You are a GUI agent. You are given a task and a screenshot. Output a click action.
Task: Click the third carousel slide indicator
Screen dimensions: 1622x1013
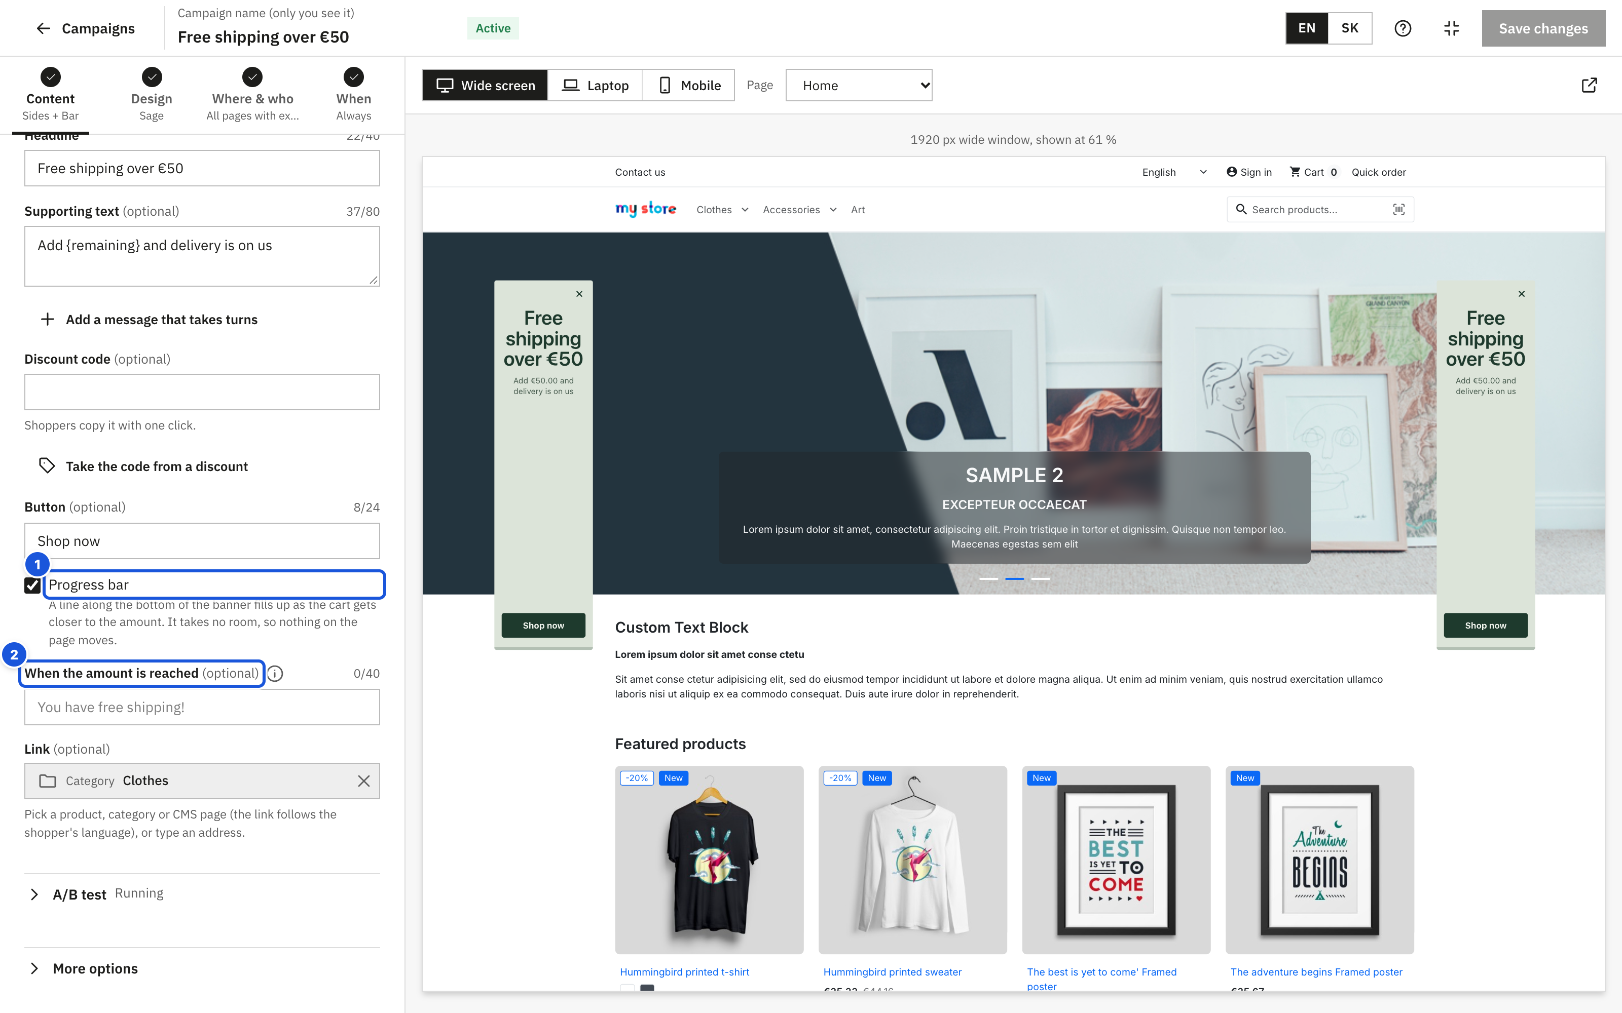[x=1040, y=578]
